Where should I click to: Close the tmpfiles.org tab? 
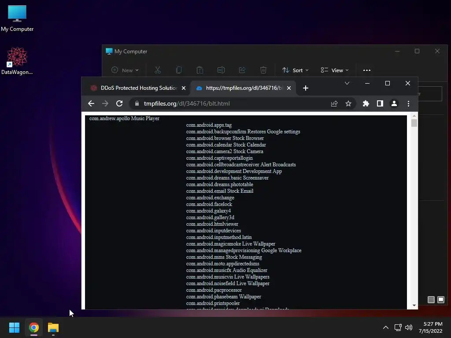[289, 88]
